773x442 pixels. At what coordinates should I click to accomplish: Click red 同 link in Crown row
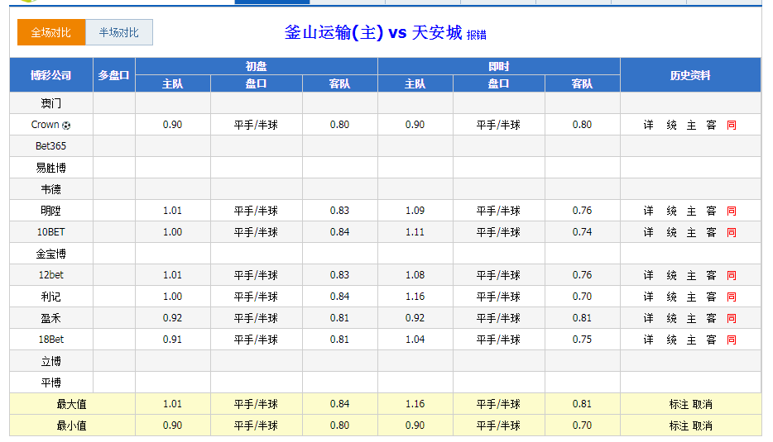click(732, 125)
